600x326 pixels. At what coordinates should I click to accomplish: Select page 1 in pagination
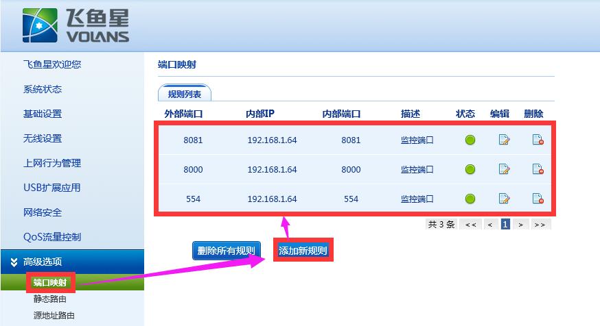pos(505,225)
